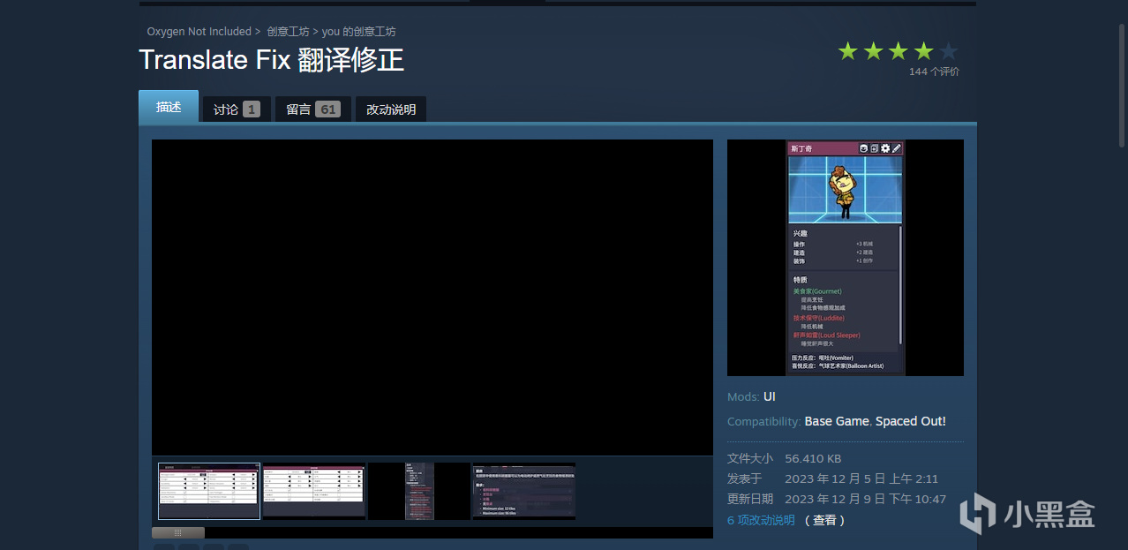Image resolution: width=1128 pixels, height=550 pixels.
Task: Open 创意工坊 breadcrumb link
Action: pyautogui.click(x=288, y=32)
